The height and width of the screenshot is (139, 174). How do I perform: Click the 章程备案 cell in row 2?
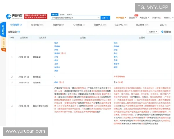37,77
